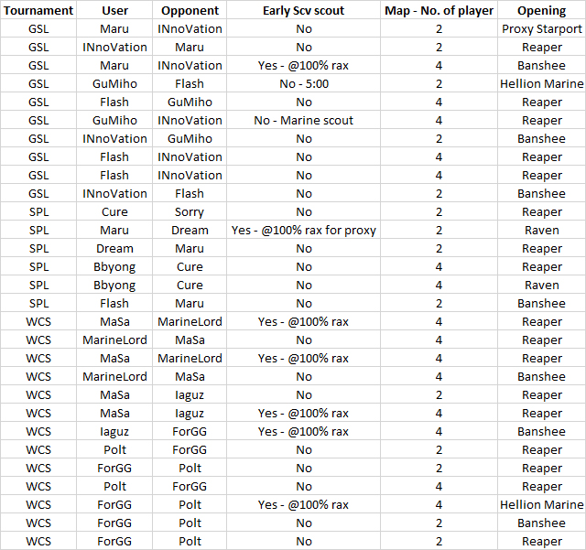Select Hellion Marine opening in ForGG's row
The width and height of the screenshot is (586, 550).
pos(541,504)
